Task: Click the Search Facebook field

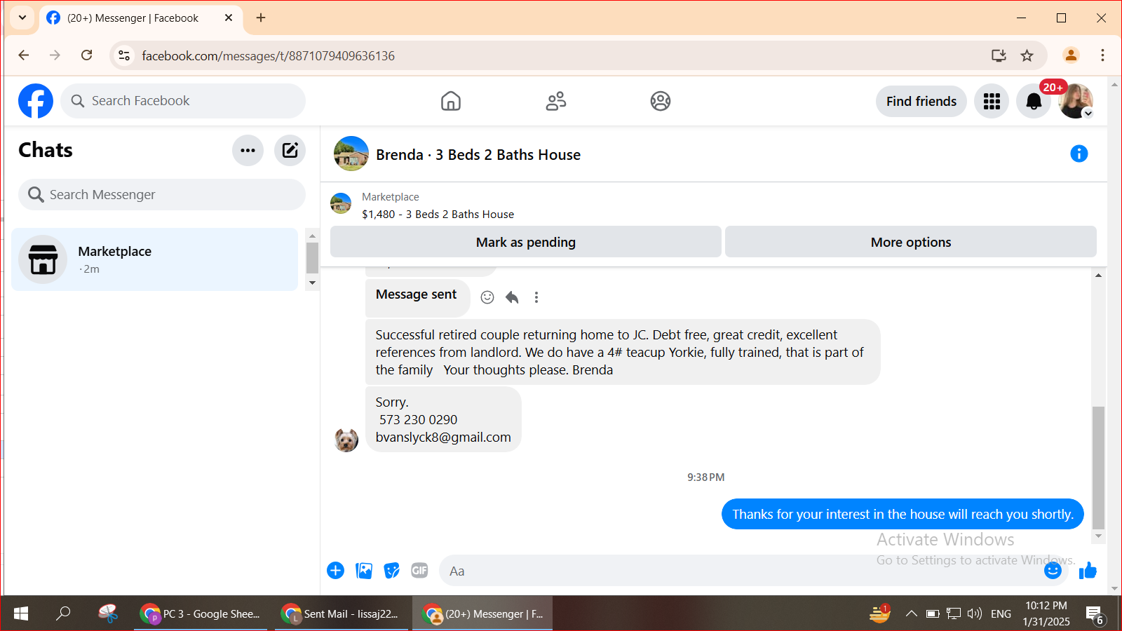Action: click(x=183, y=101)
